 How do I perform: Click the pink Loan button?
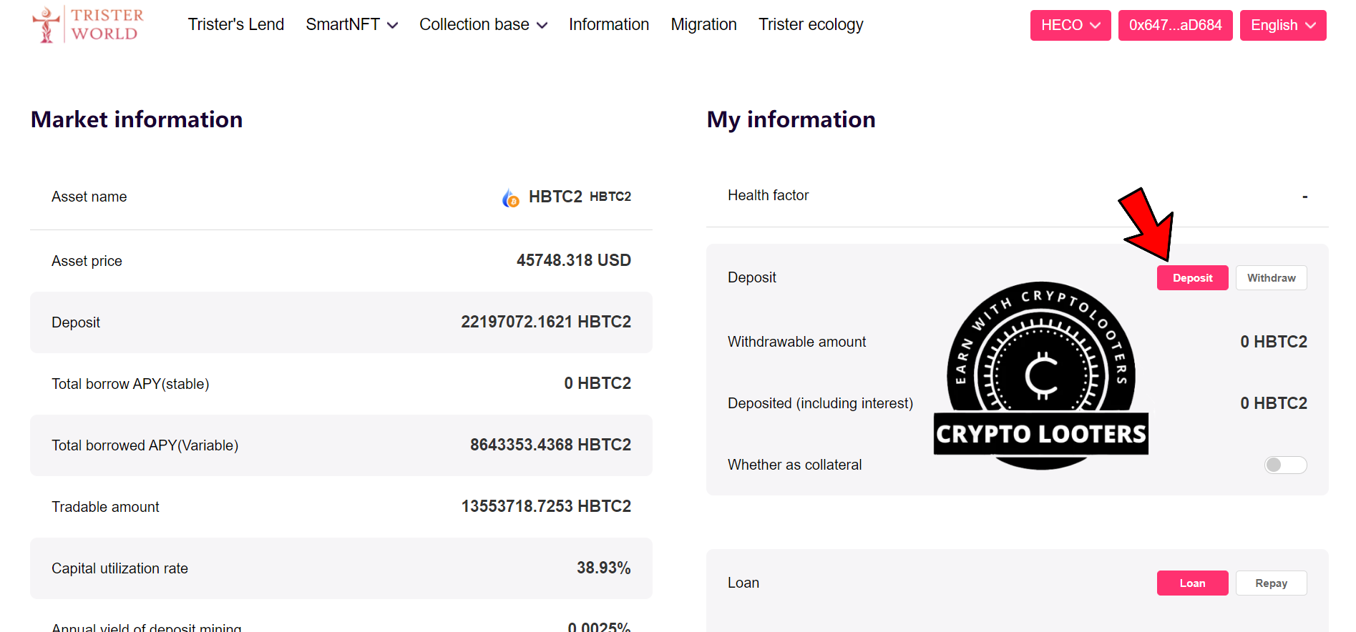(x=1192, y=583)
